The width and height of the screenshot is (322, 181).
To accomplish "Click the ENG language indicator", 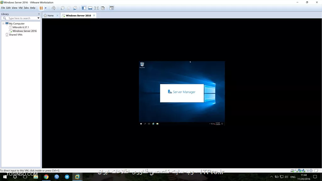I will tap(293, 177).
